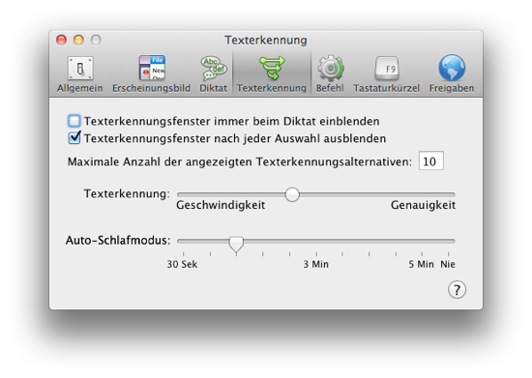Open the Befehl gear icon
The image size is (532, 378).
[x=330, y=68]
